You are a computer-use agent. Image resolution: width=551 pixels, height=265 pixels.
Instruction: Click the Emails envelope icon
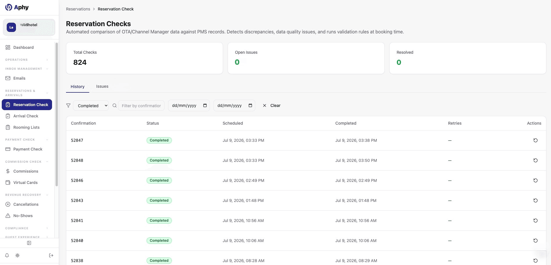coord(8,78)
